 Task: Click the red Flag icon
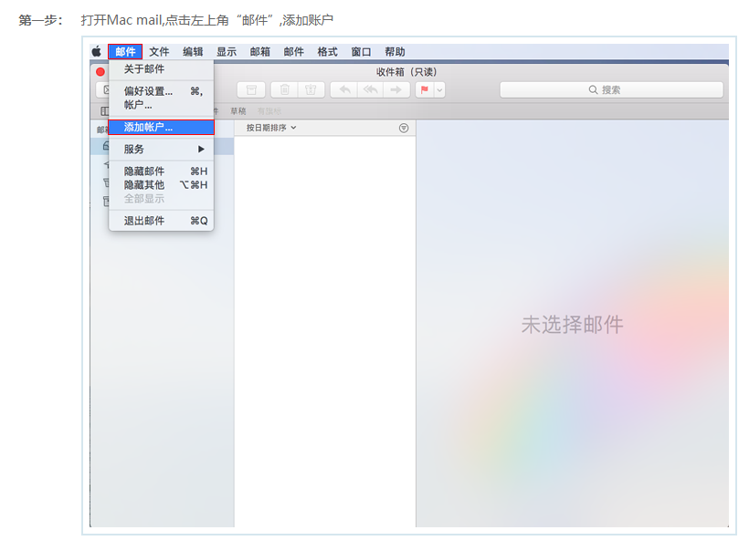(x=425, y=89)
